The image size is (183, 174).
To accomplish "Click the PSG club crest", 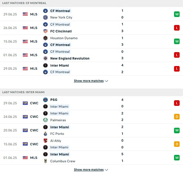I will pos(45,100).
